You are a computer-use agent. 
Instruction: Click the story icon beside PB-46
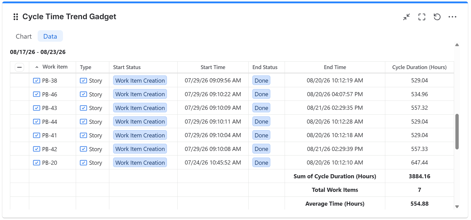[x=37, y=94]
